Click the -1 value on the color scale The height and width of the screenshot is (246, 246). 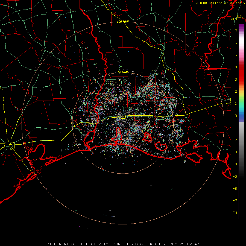pyautogui.click(x=235, y=128)
